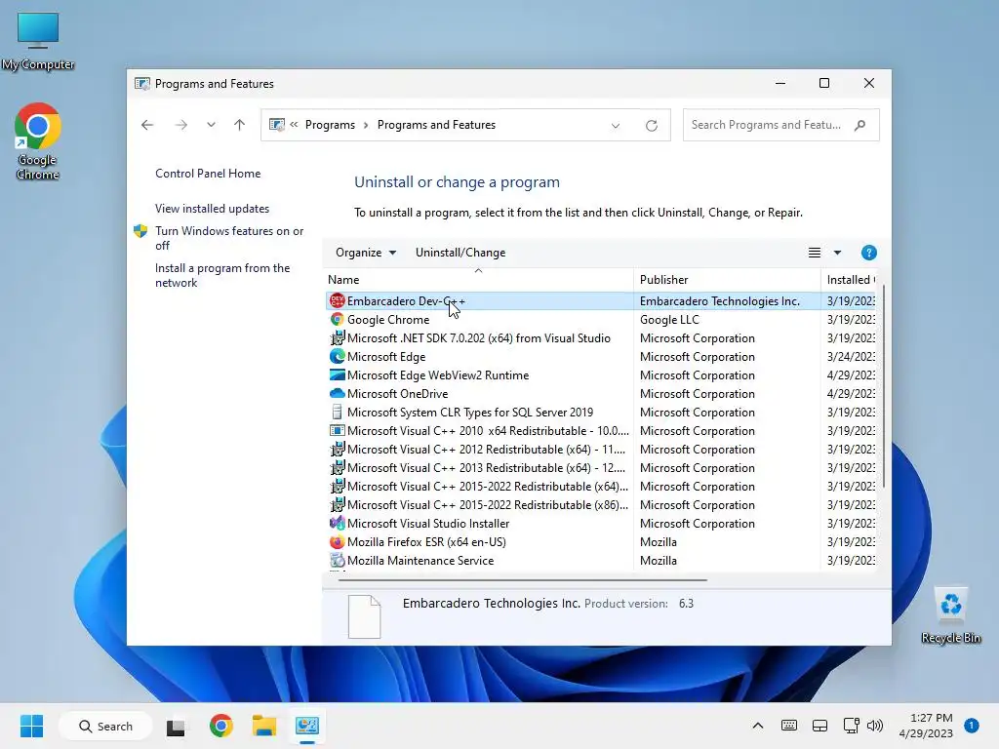Open the Organize dropdown menu
The width and height of the screenshot is (999, 749).
pyautogui.click(x=366, y=253)
